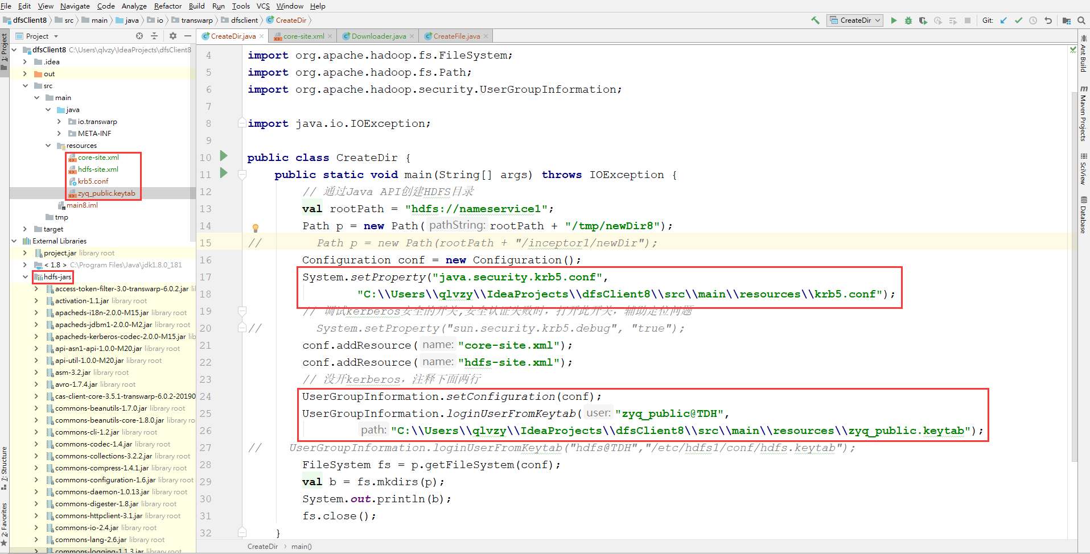
Task: Fold the main method at line 11
Action: [x=242, y=175]
